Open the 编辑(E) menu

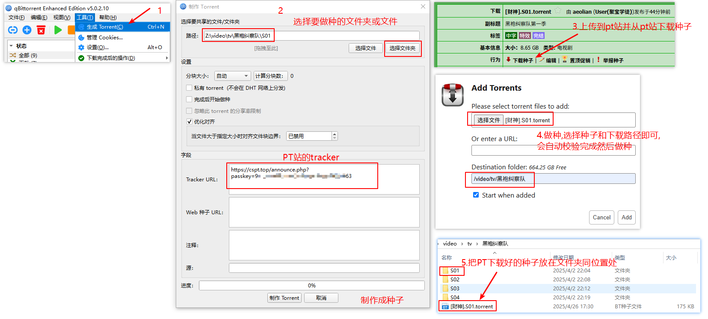tap(39, 17)
